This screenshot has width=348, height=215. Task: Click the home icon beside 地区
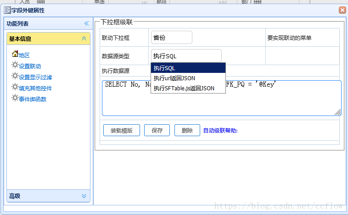[x=15, y=54]
